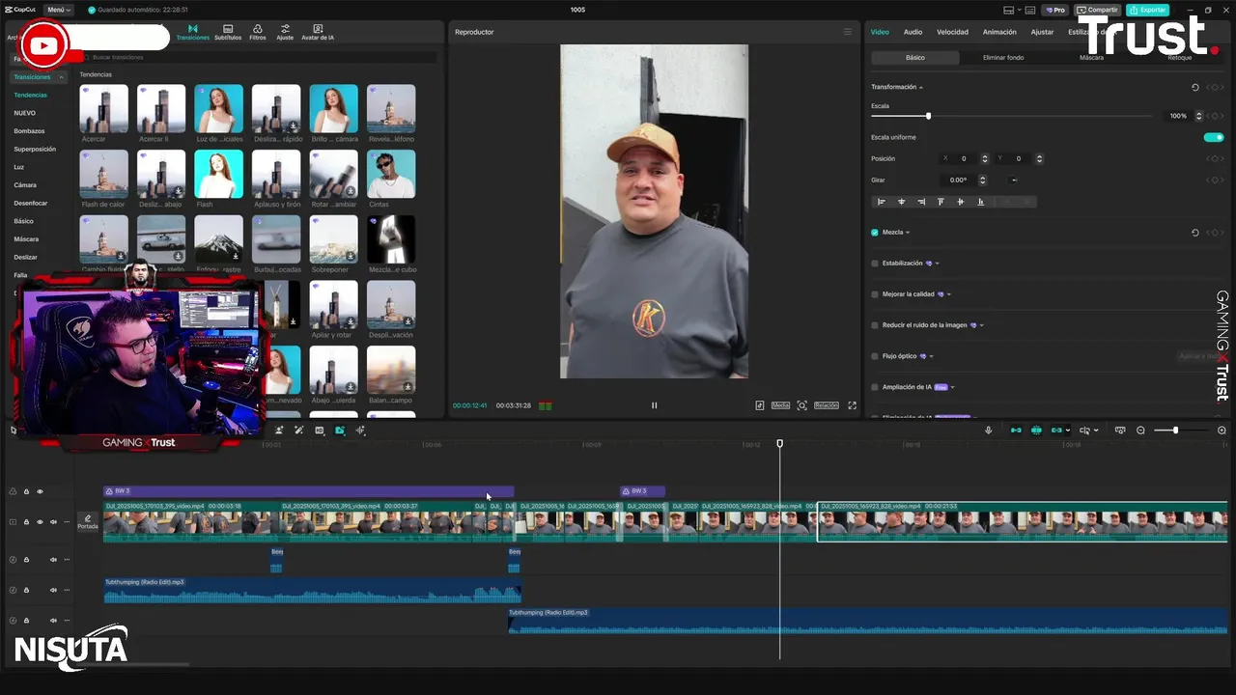This screenshot has width=1236, height=695.
Task: Hide the BW 3 filter track
Action: tap(40, 491)
